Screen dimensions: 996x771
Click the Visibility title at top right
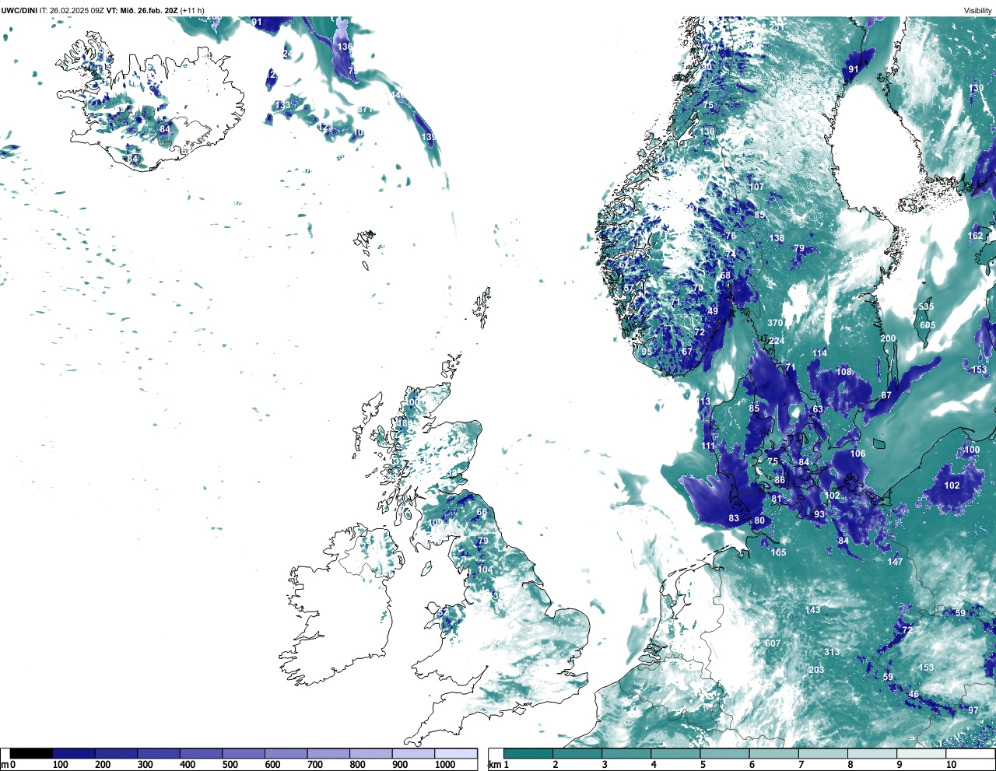pos(977,10)
